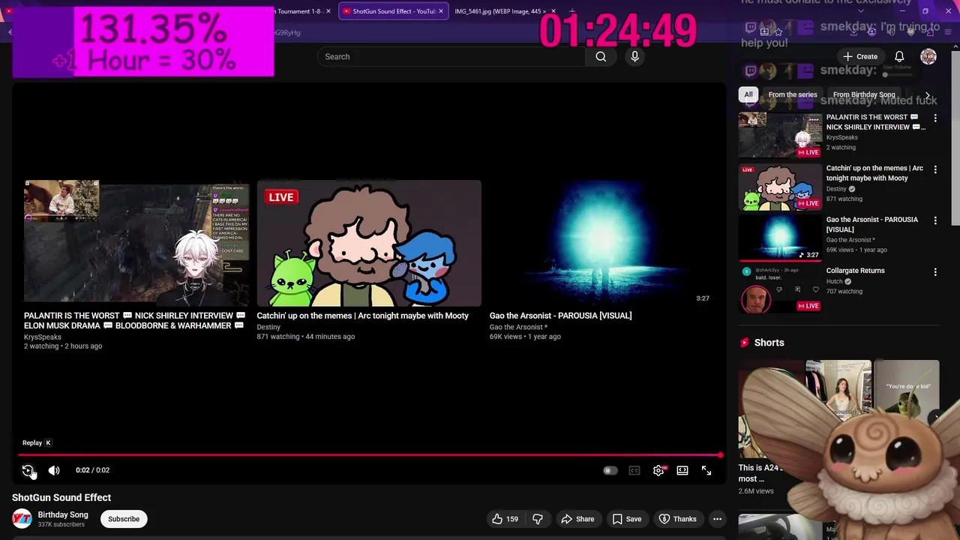Open endscreen PALANTIR IS THE WORST thumbnail
The image size is (960, 540).
tap(136, 243)
